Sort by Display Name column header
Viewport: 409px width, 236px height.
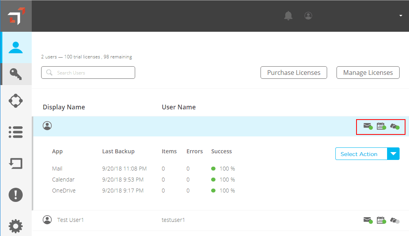coord(64,107)
